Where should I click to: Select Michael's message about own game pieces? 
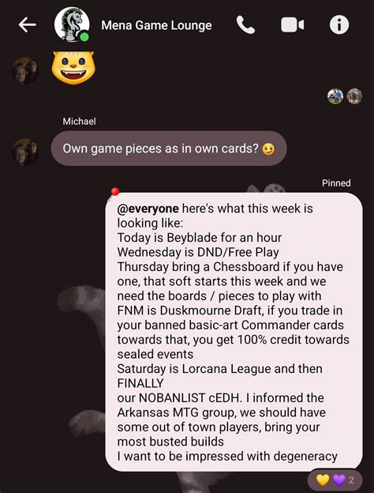tap(169, 149)
